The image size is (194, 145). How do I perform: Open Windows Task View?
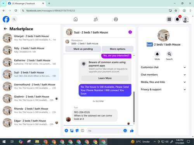(12, 142)
